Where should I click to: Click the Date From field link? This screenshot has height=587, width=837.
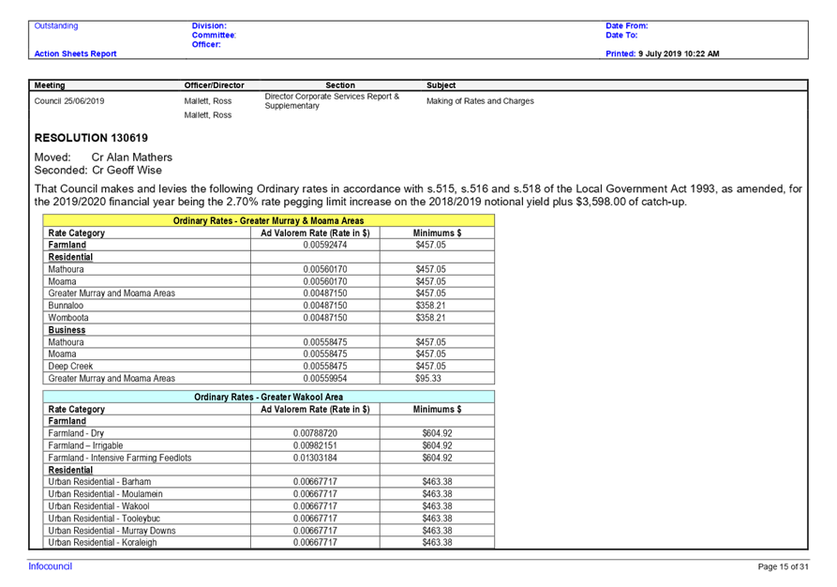(621, 25)
